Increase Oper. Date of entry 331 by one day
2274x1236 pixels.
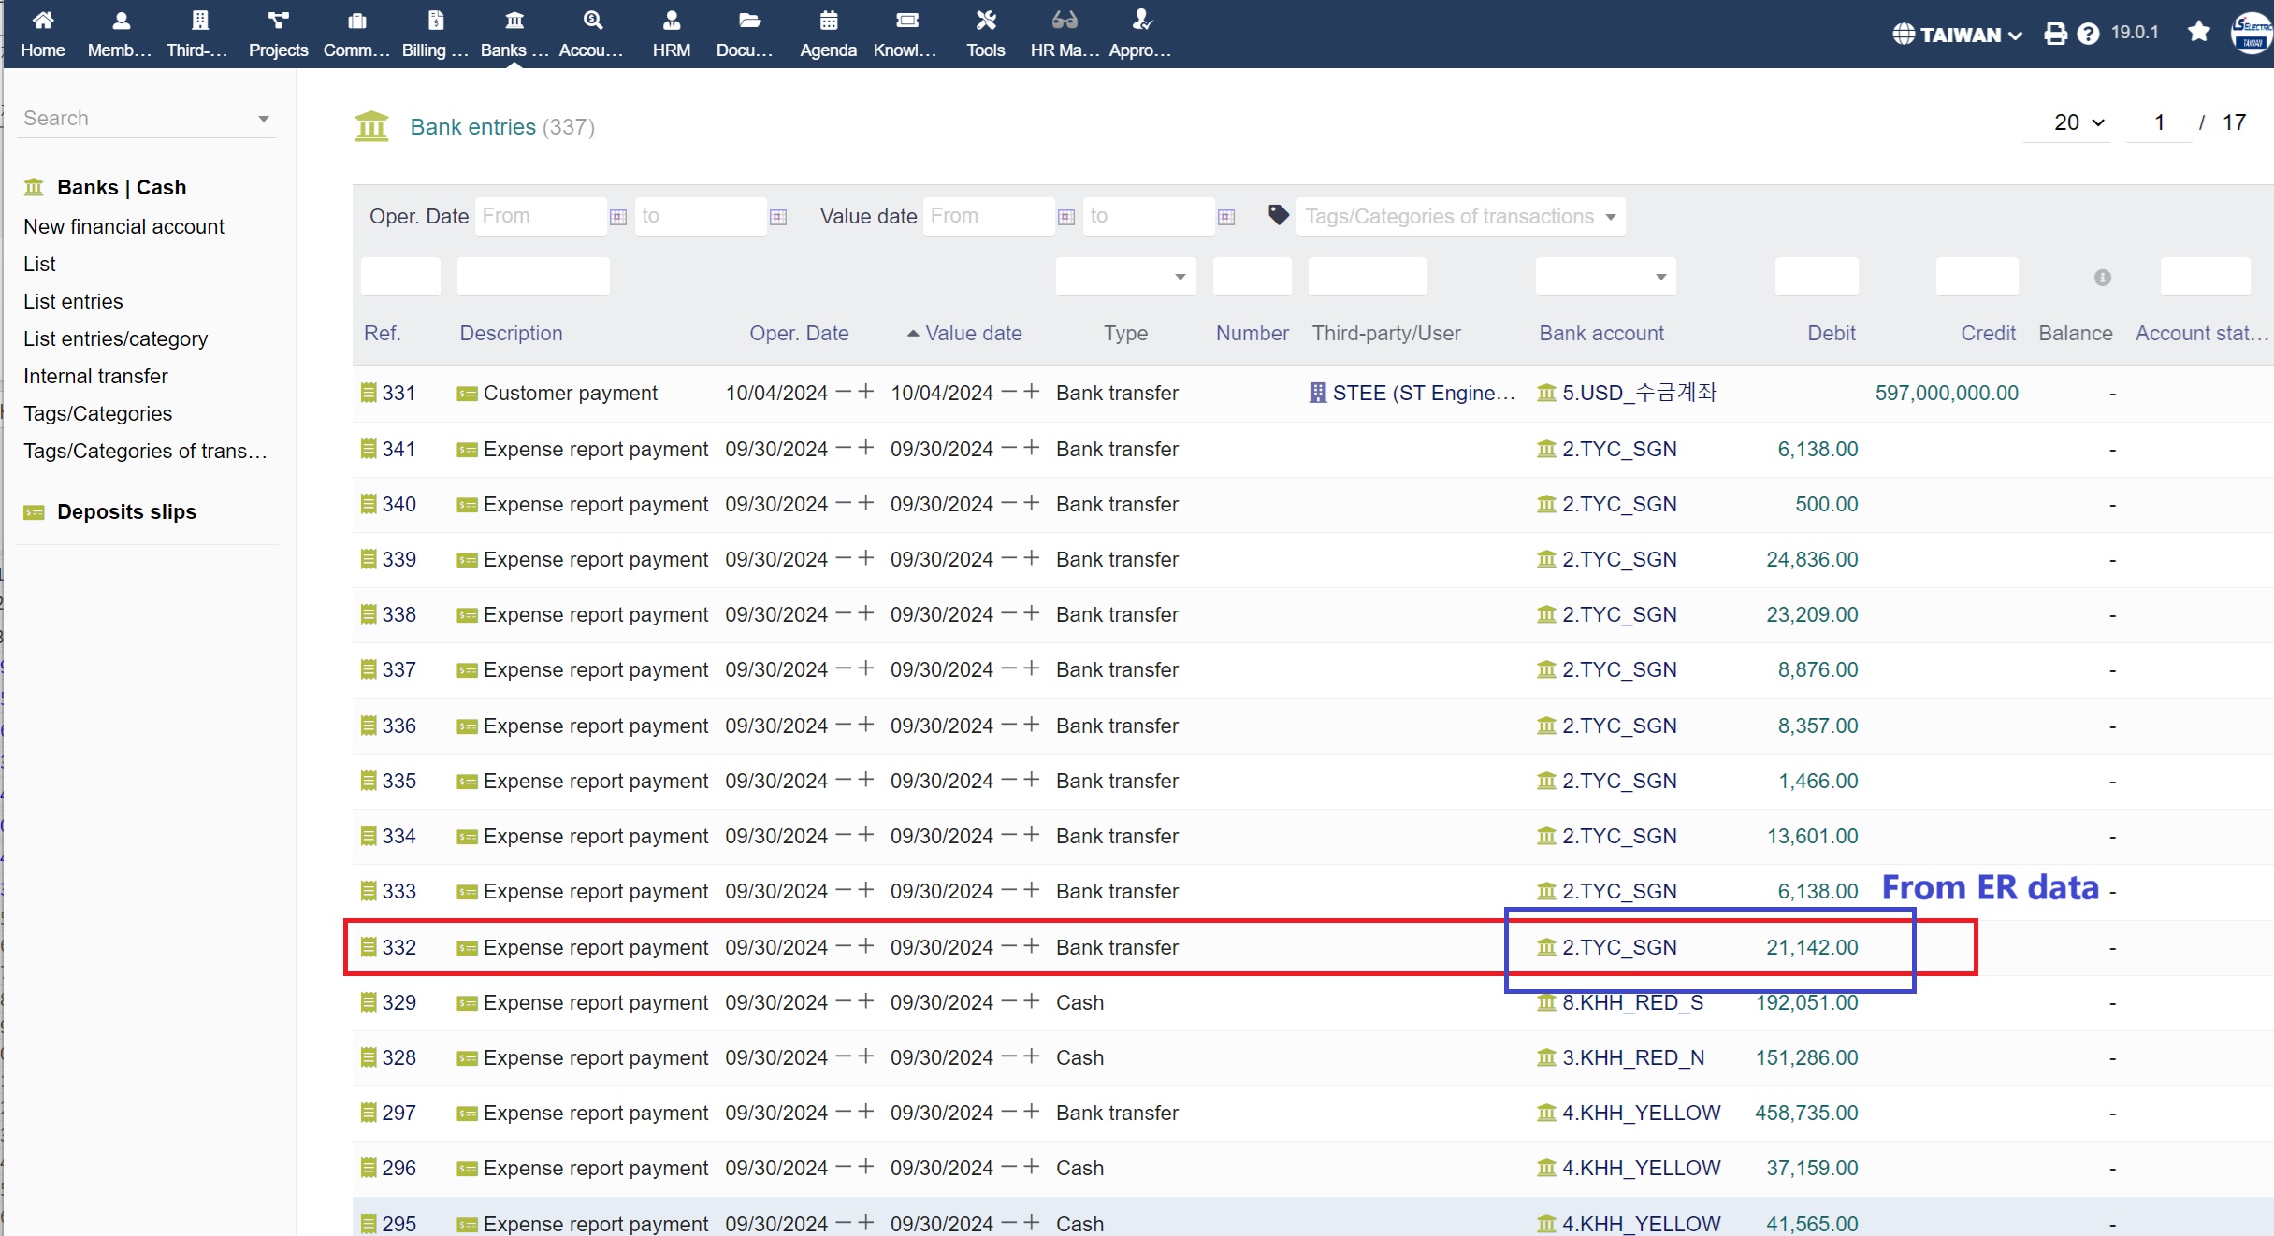pos(866,392)
